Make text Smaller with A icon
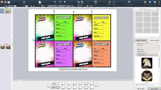 point(114,2)
